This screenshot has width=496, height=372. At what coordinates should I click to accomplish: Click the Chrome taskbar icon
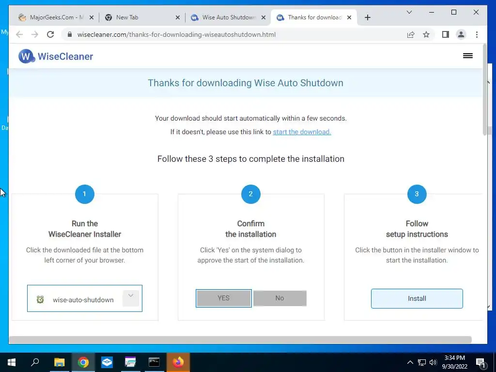83,362
